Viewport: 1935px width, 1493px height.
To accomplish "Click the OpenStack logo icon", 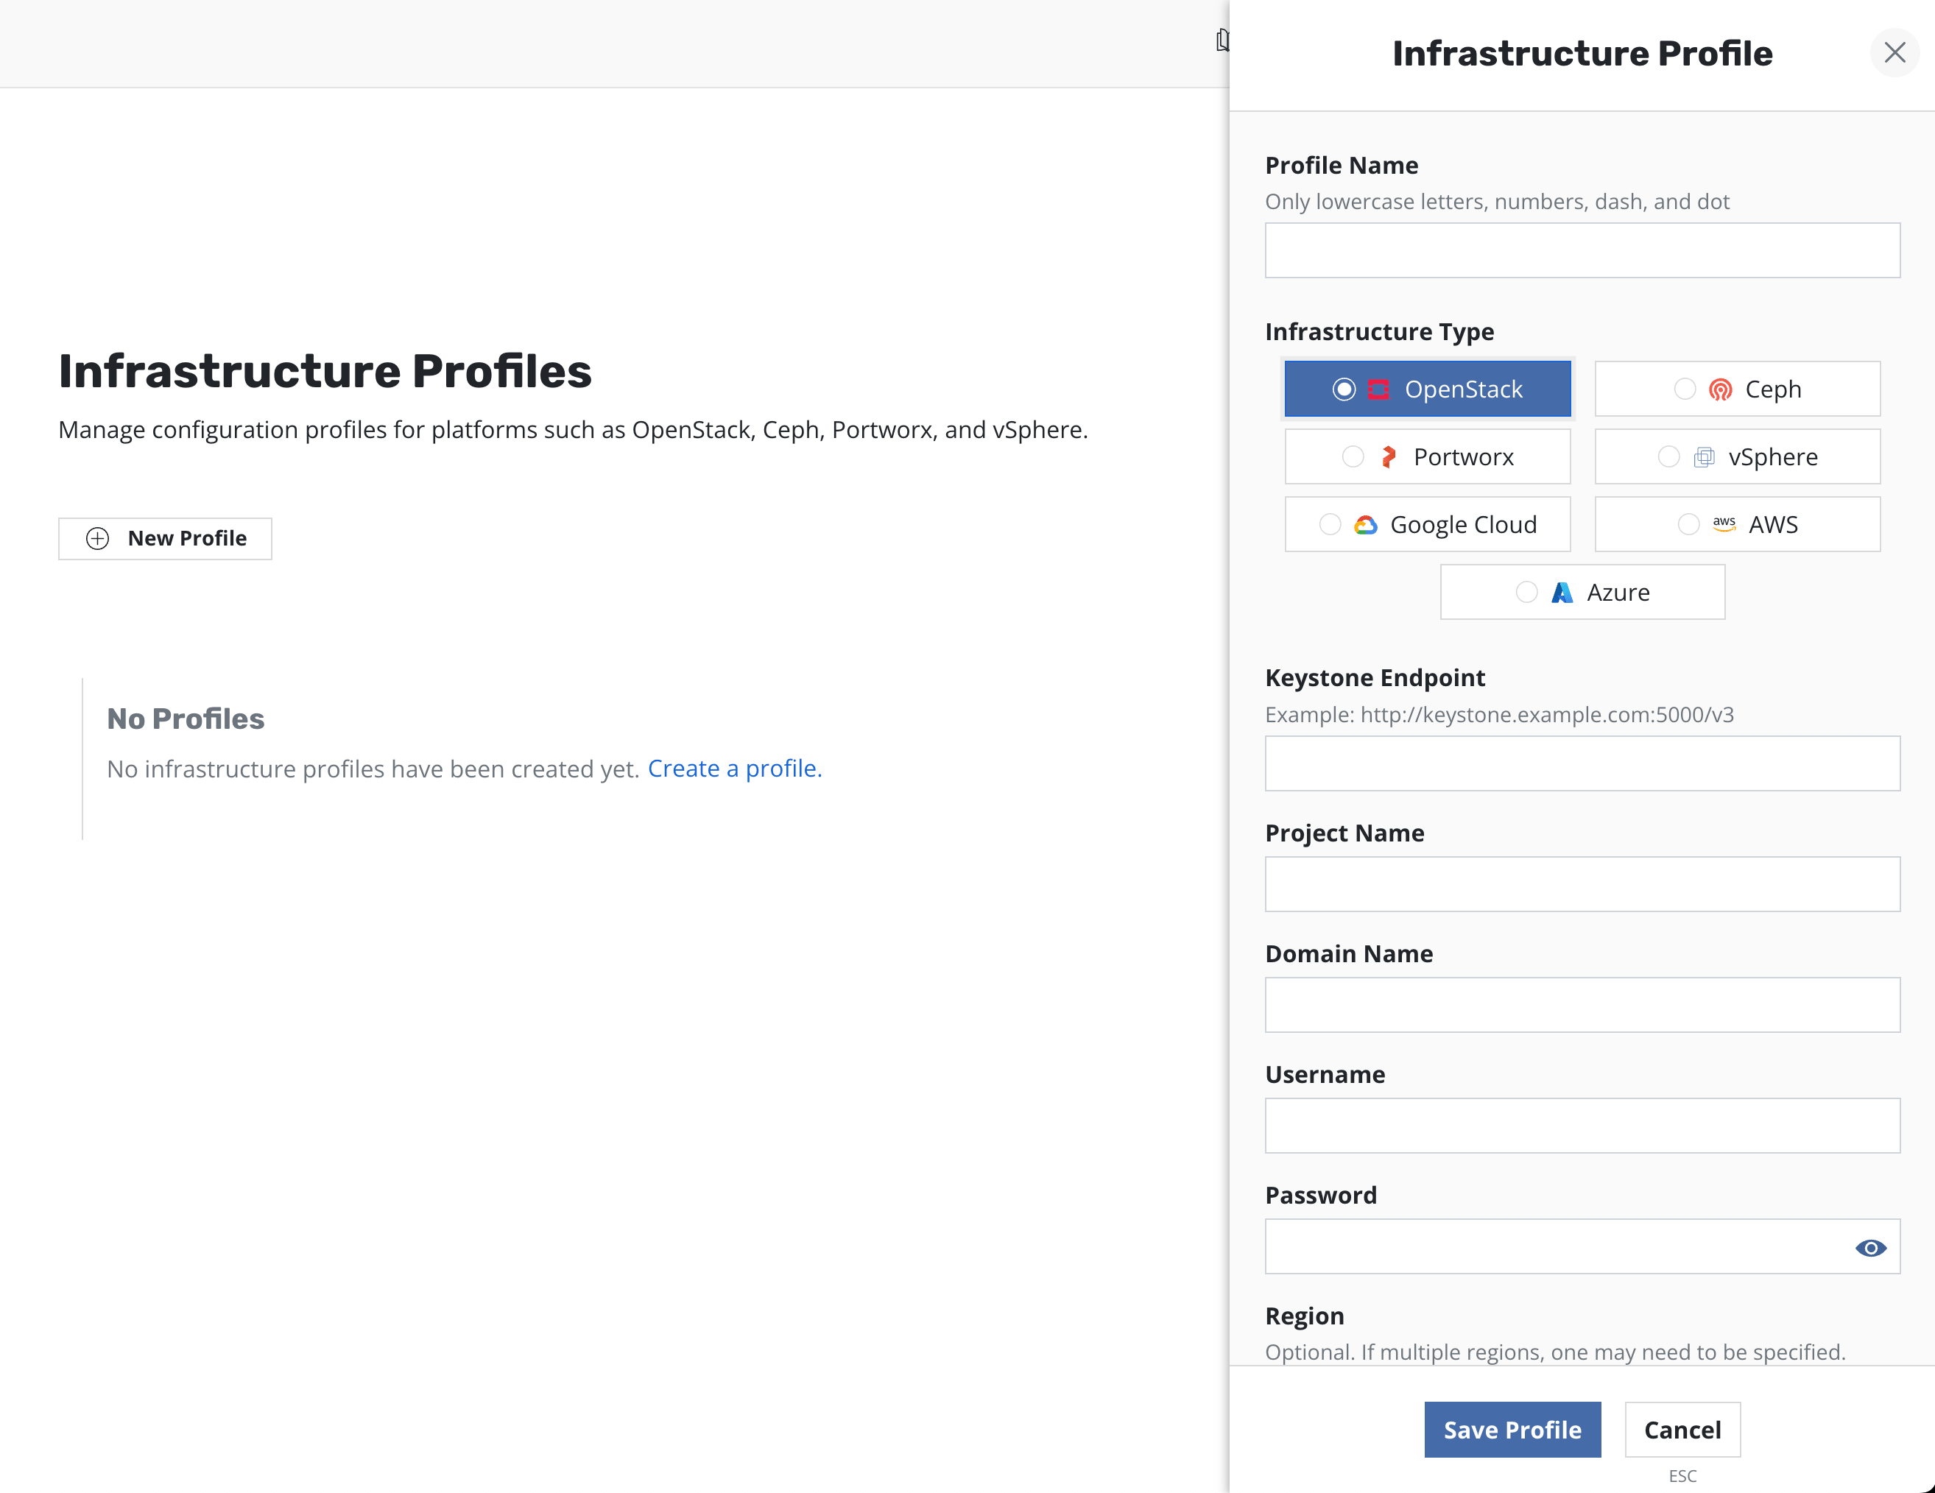I will coord(1378,390).
